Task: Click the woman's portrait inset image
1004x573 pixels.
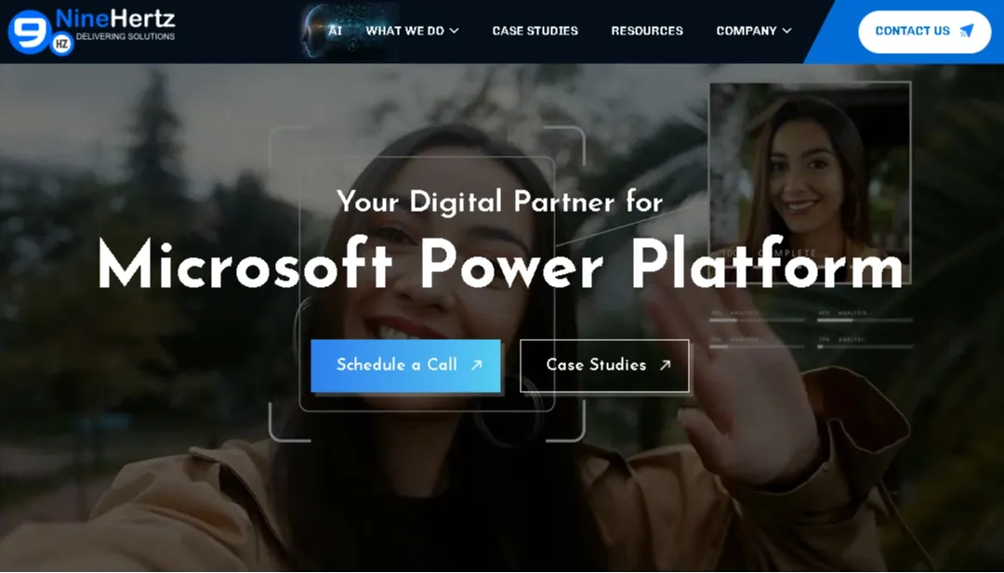Action: coord(810,182)
